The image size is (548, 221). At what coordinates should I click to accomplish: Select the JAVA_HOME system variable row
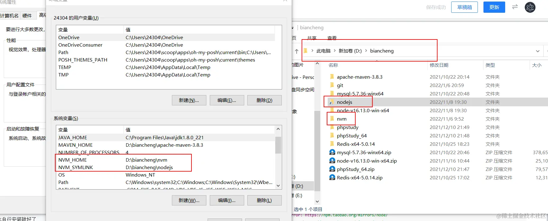point(166,137)
